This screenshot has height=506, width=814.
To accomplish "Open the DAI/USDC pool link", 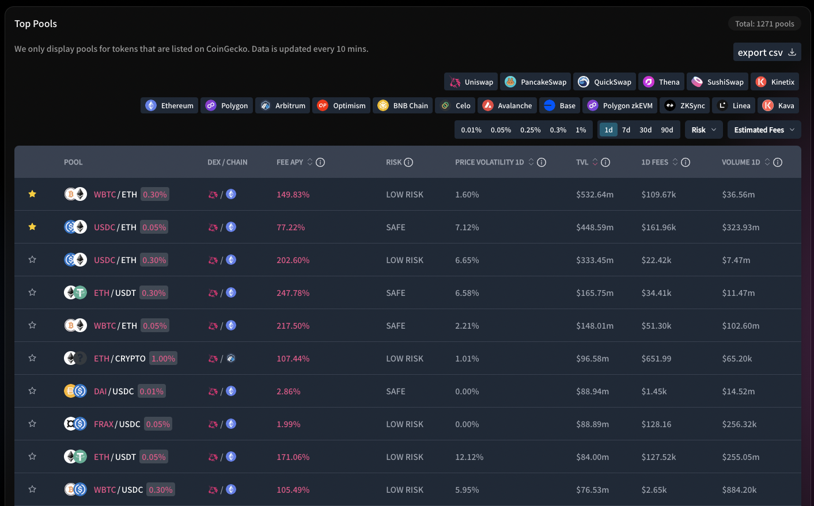I will pyautogui.click(x=113, y=391).
